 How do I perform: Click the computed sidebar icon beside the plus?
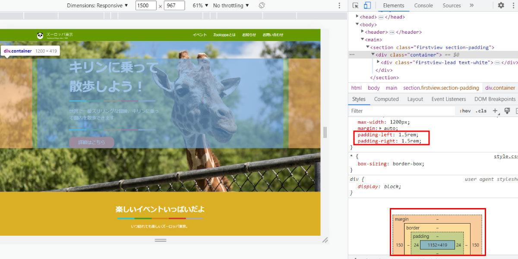(507, 111)
